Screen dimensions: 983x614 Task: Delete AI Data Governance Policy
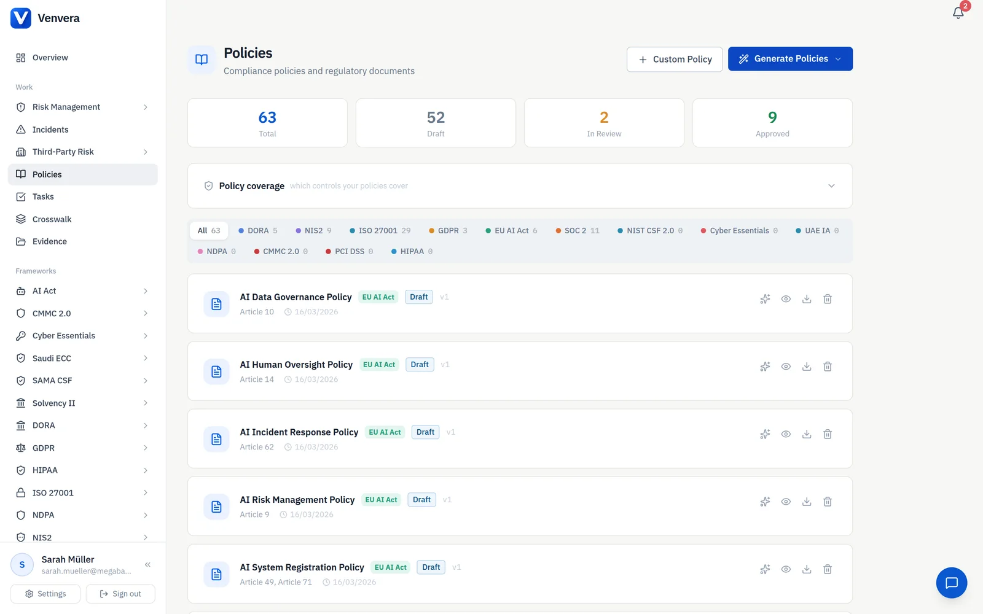coord(828,299)
